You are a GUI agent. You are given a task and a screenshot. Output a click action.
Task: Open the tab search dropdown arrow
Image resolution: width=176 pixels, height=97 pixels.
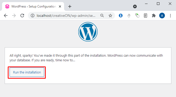click(x=135, y=6)
